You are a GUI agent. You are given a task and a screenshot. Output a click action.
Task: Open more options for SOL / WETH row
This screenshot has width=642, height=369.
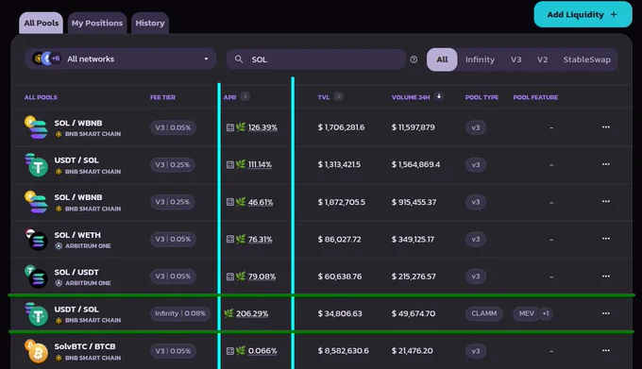click(x=606, y=239)
